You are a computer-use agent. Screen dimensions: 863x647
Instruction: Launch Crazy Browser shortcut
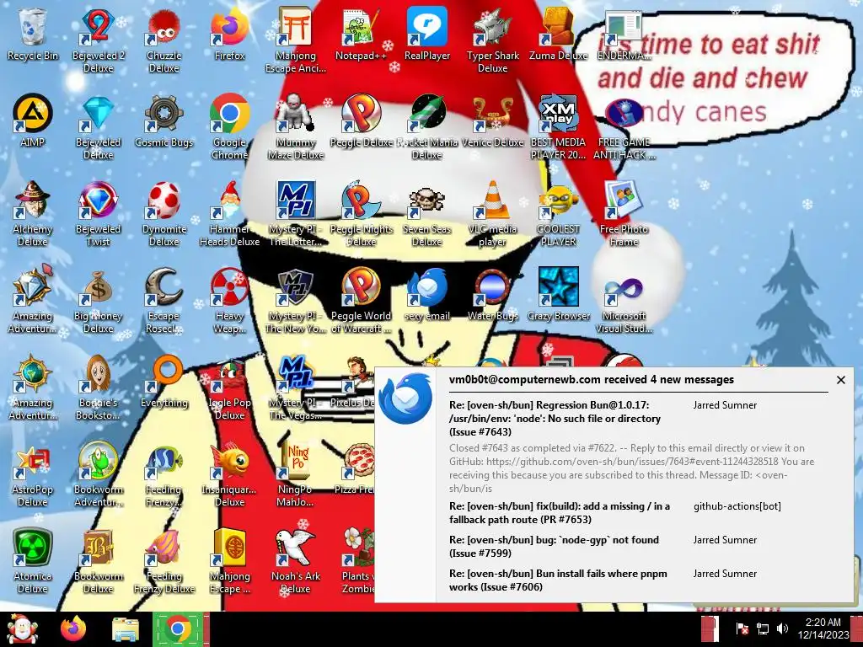click(x=559, y=294)
